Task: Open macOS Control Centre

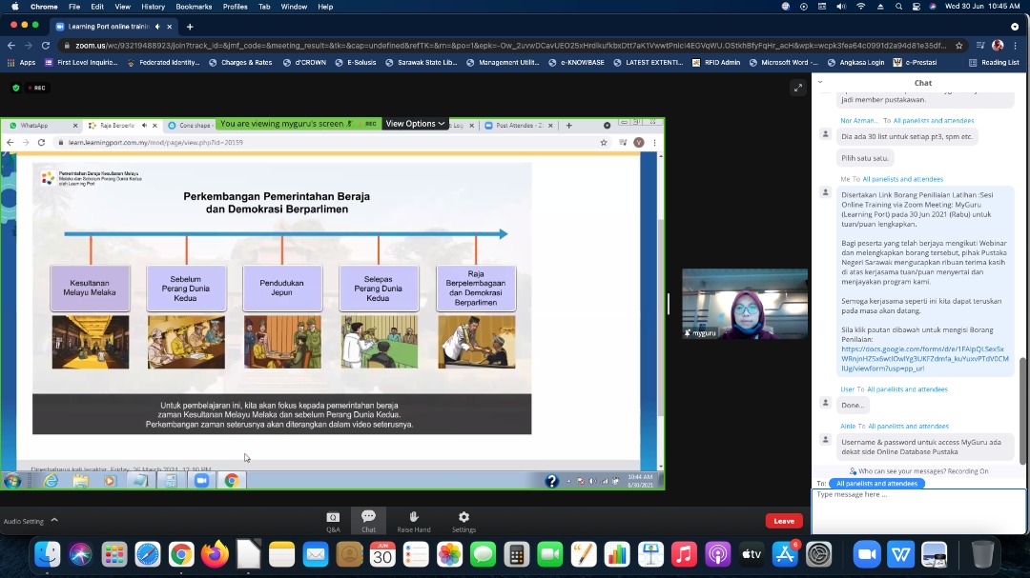Action: [x=917, y=7]
